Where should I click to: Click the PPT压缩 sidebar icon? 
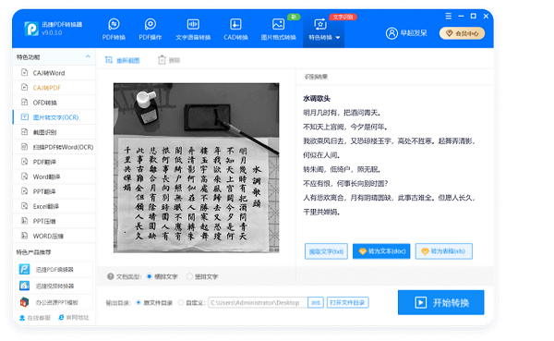(24, 221)
